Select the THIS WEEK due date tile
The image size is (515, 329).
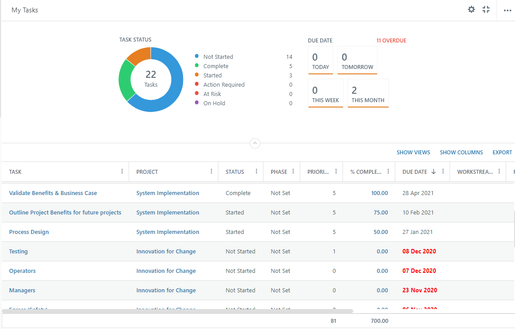click(x=325, y=93)
